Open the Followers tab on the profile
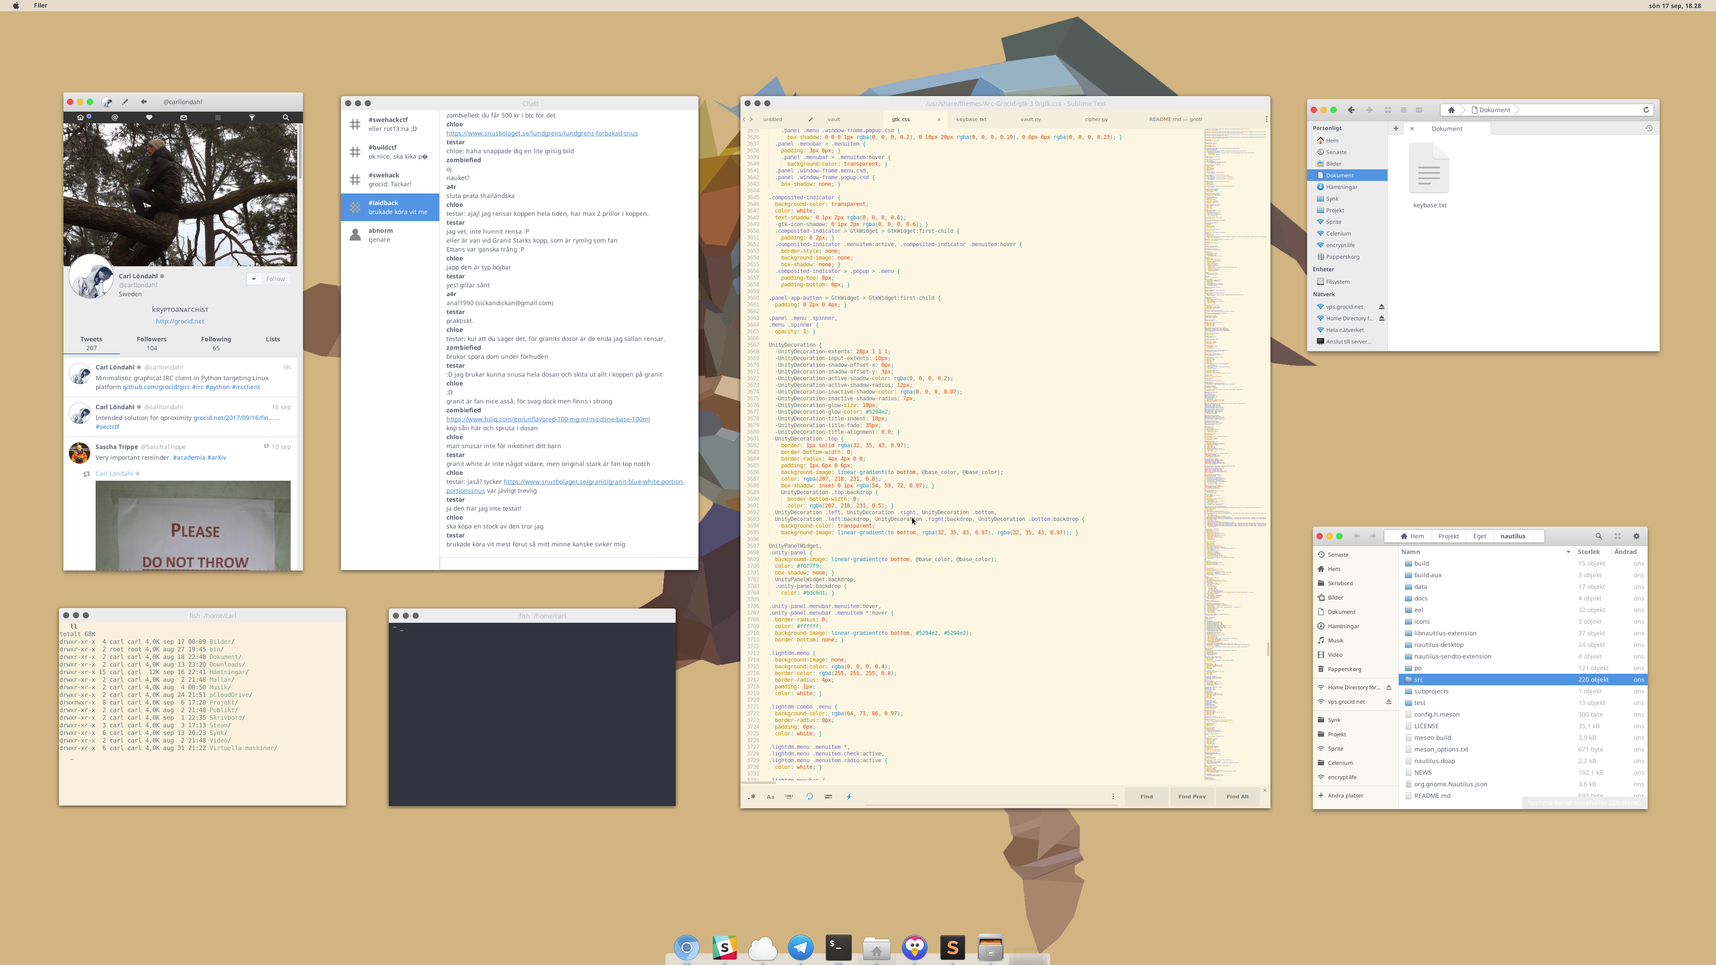The width and height of the screenshot is (1716, 965). coord(151,343)
